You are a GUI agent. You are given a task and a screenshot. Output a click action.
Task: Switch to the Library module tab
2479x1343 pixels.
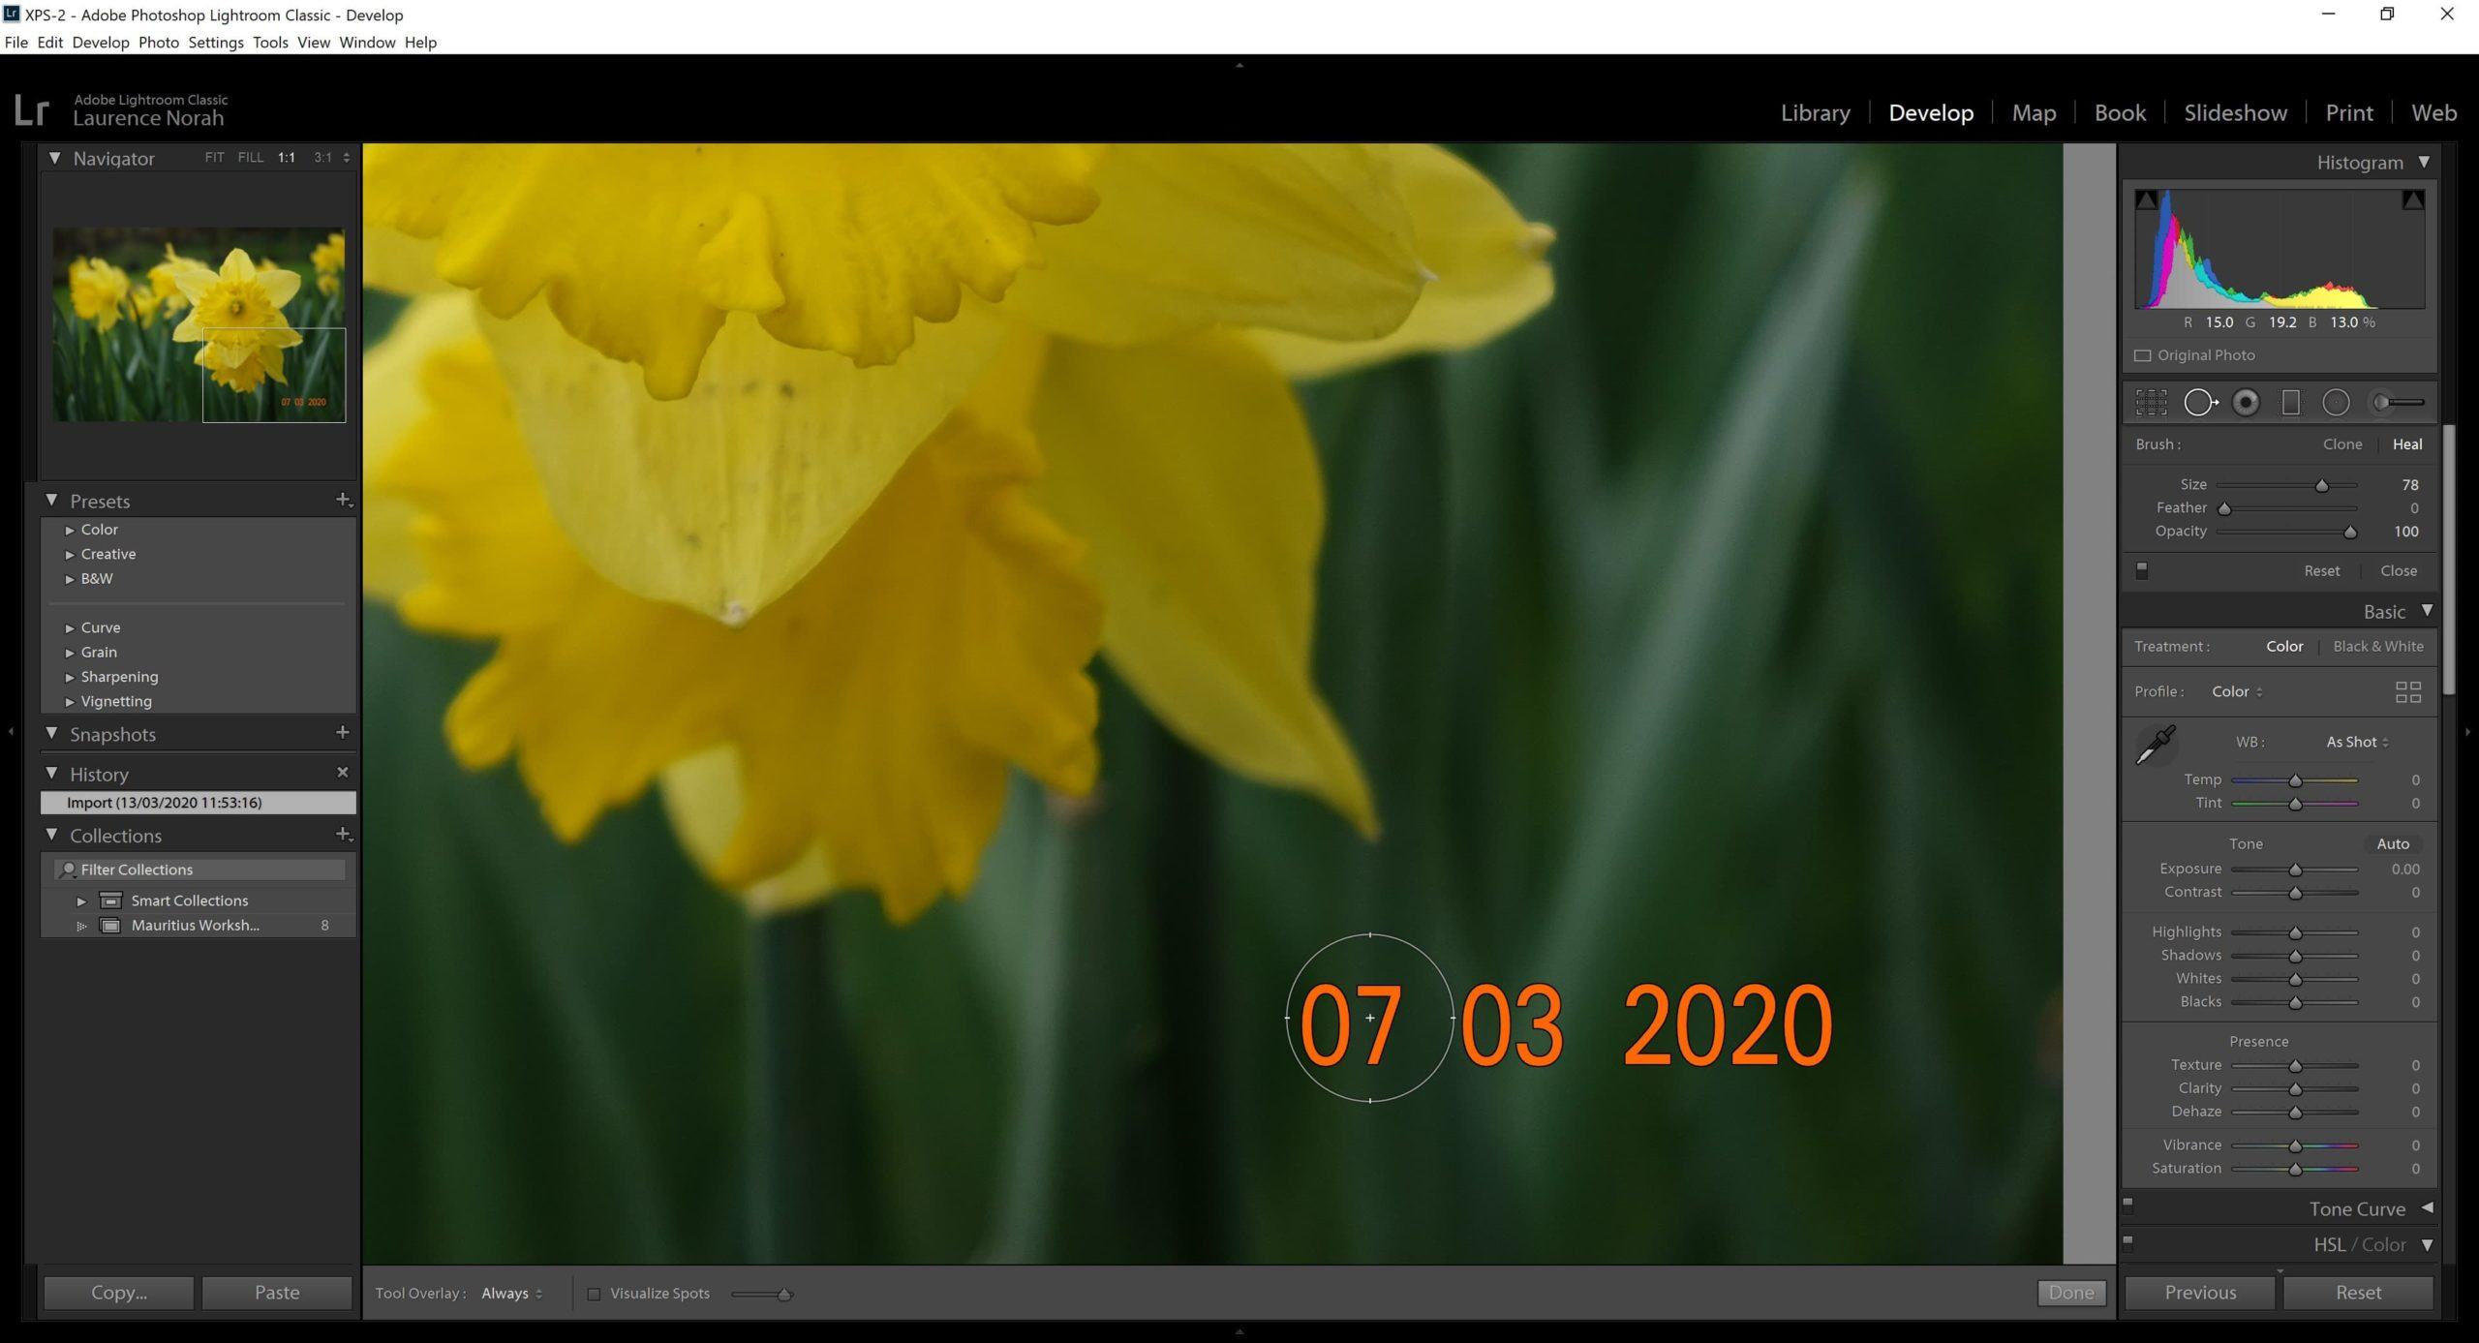(1814, 110)
